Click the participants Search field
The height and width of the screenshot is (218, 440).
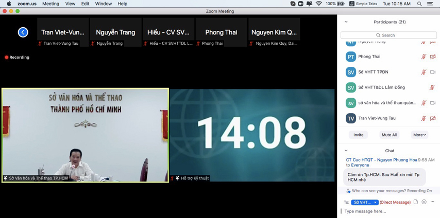[388, 35]
